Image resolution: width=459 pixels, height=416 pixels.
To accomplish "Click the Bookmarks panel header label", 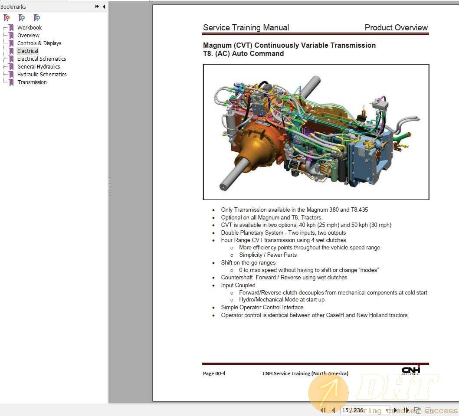I will [x=13, y=7].
